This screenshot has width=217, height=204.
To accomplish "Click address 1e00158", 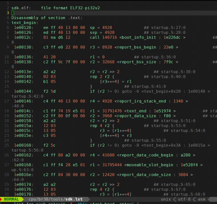I will tap(24, 121).
